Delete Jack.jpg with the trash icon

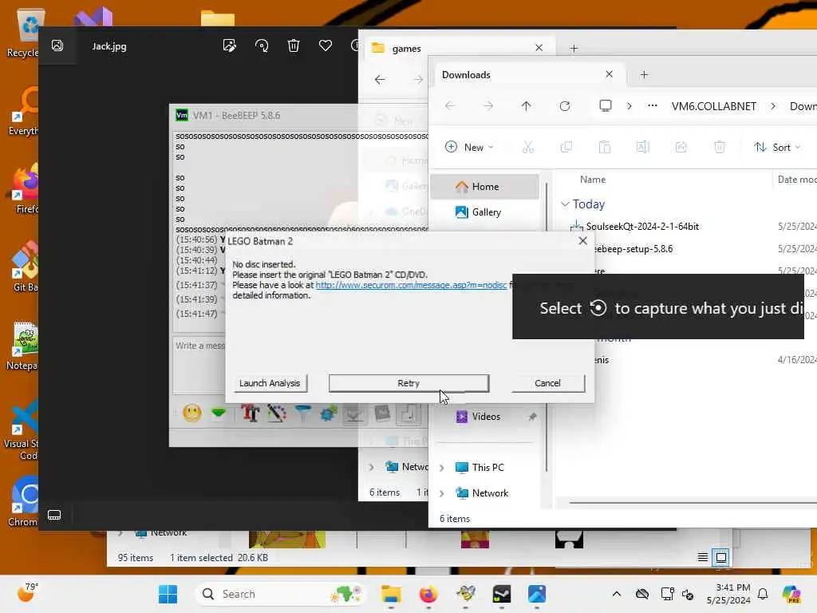[x=294, y=45]
